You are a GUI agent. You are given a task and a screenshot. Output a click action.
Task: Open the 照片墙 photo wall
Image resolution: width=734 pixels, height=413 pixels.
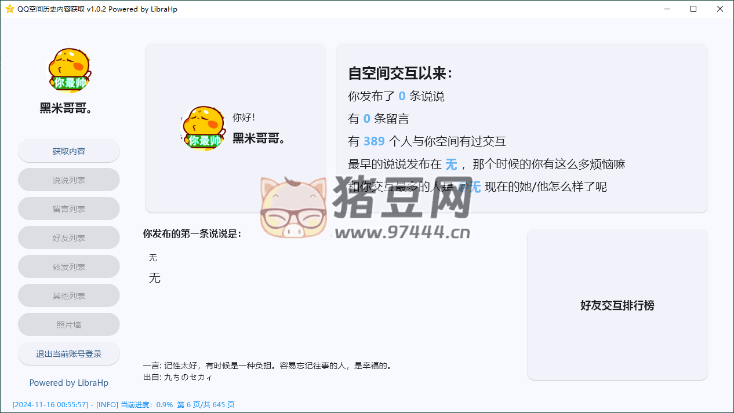pyautogui.click(x=69, y=325)
